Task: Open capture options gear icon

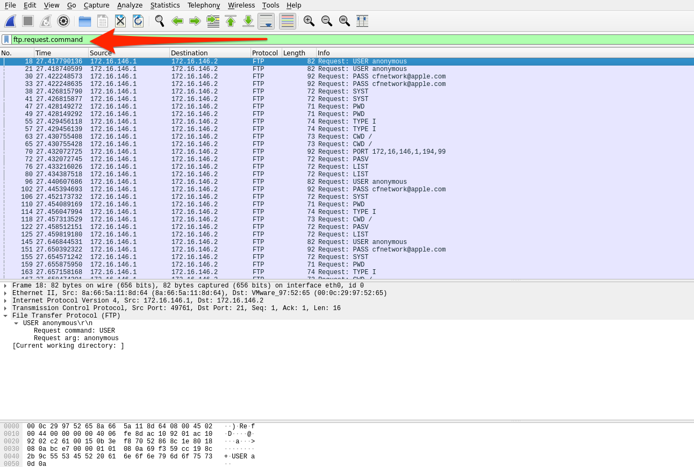Action: pyautogui.click(x=63, y=21)
